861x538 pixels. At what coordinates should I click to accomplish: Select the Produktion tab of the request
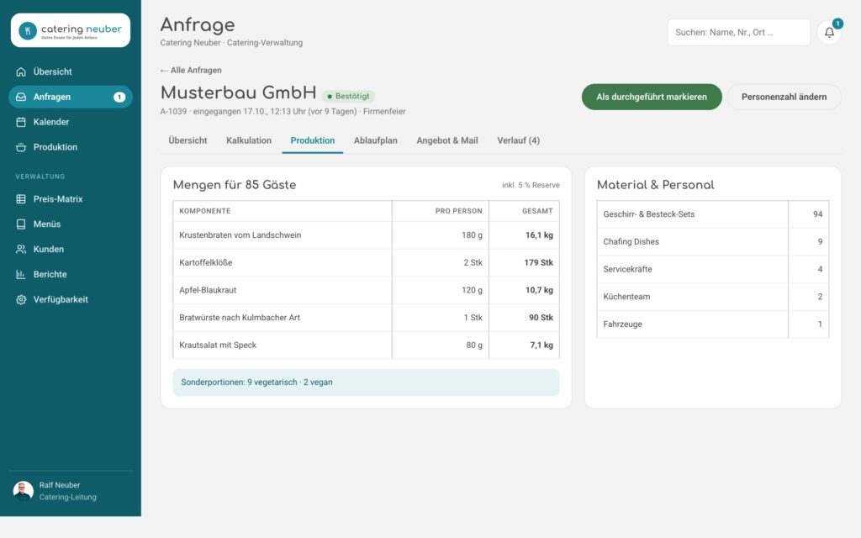[x=313, y=140]
